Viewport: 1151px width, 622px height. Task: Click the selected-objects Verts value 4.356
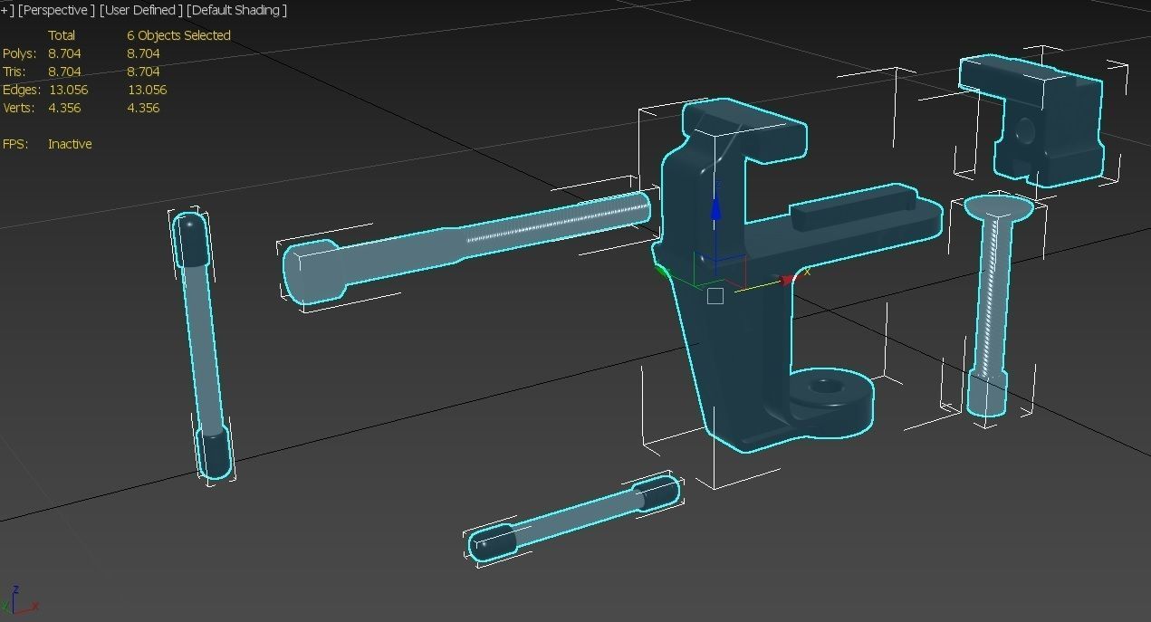143,108
